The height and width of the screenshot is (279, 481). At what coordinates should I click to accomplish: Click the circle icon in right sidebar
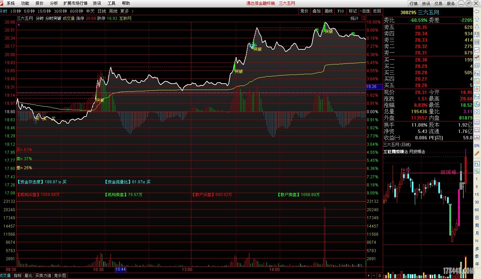pyautogui.click(x=476, y=112)
